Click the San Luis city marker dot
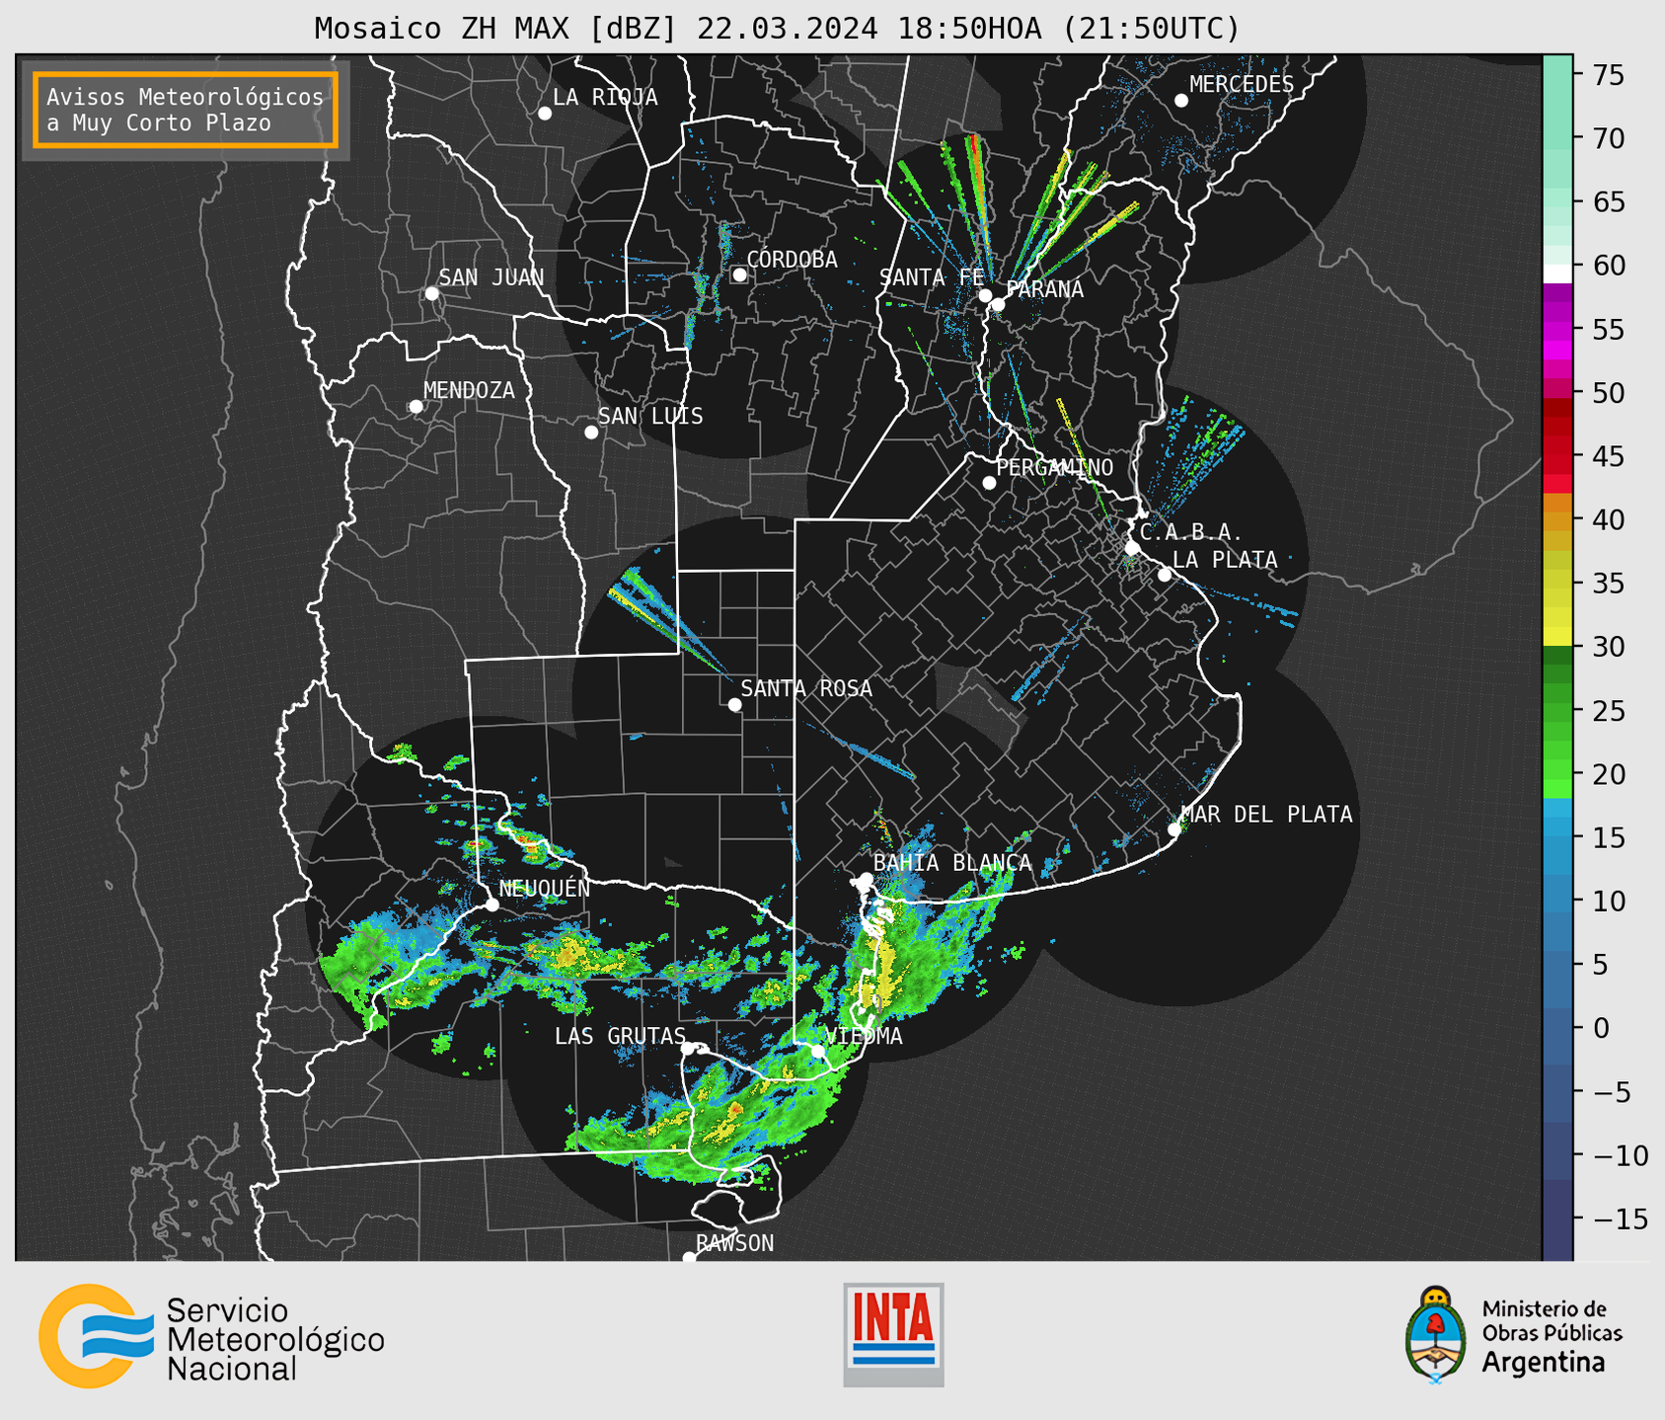Image resolution: width=1665 pixels, height=1420 pixels. (x=591, y=433)
